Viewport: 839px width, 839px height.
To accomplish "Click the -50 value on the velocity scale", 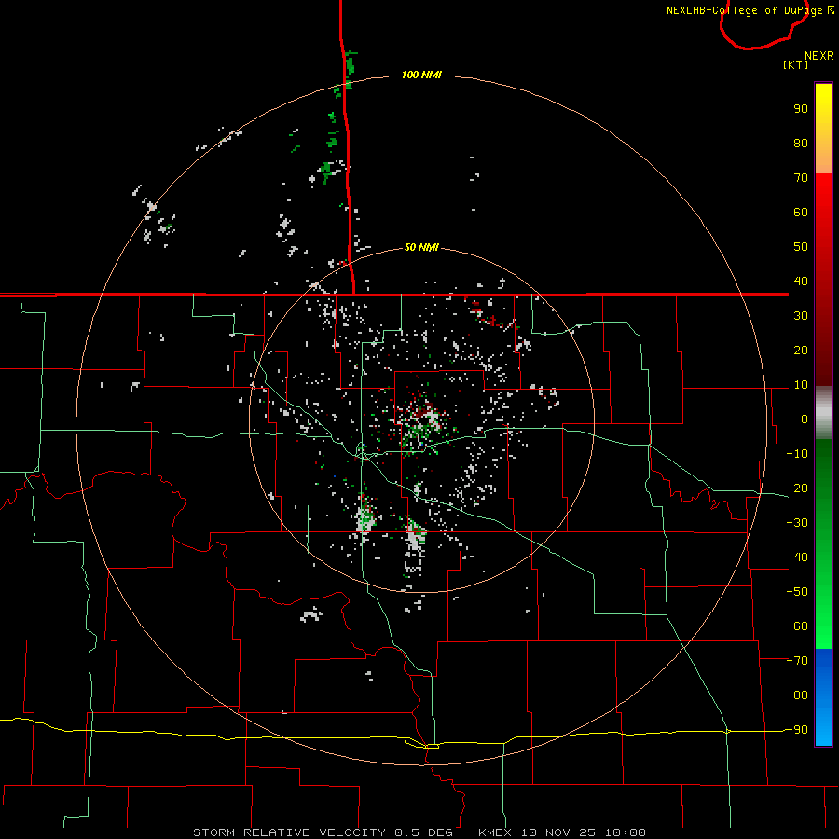I will tap(797, 591).
